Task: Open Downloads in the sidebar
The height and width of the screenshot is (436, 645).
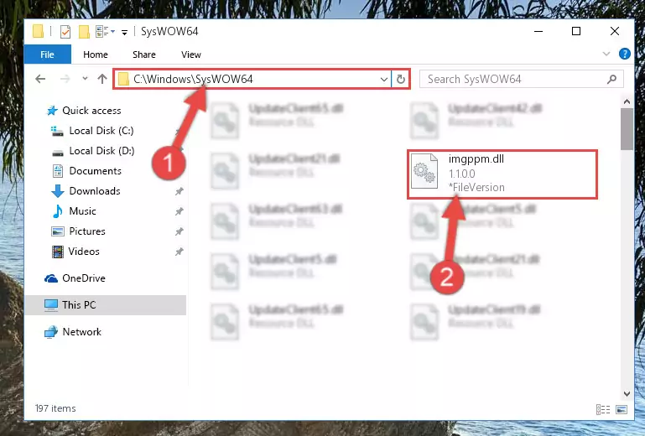Action: (x=95, y=191)
